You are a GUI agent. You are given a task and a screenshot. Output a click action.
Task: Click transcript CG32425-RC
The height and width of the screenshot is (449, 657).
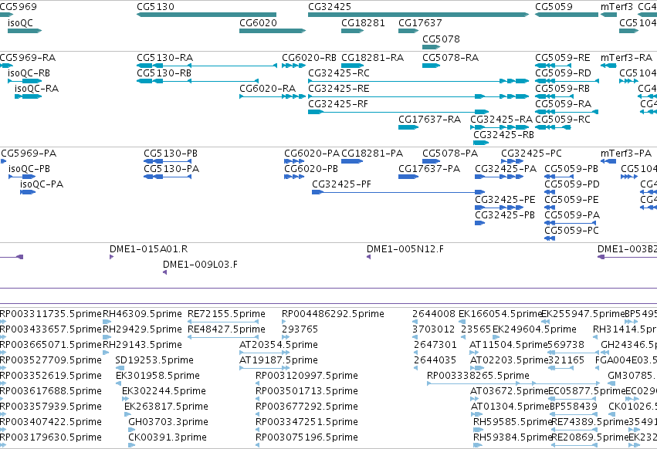(339, 73)
